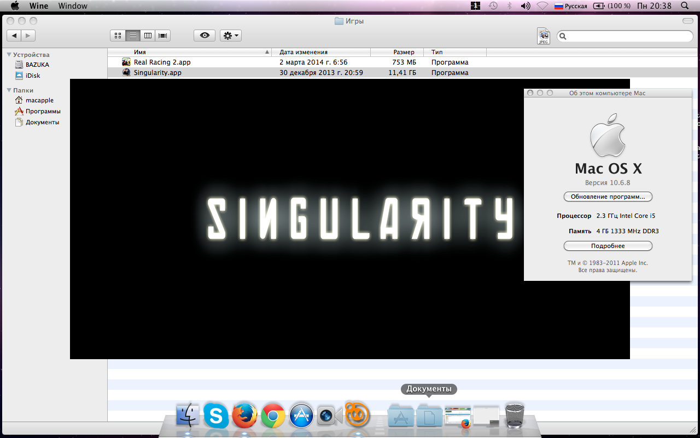The image size is (700, 438).
Task: Open the Action gear dropdown menu
Action: tap(231, 36)
